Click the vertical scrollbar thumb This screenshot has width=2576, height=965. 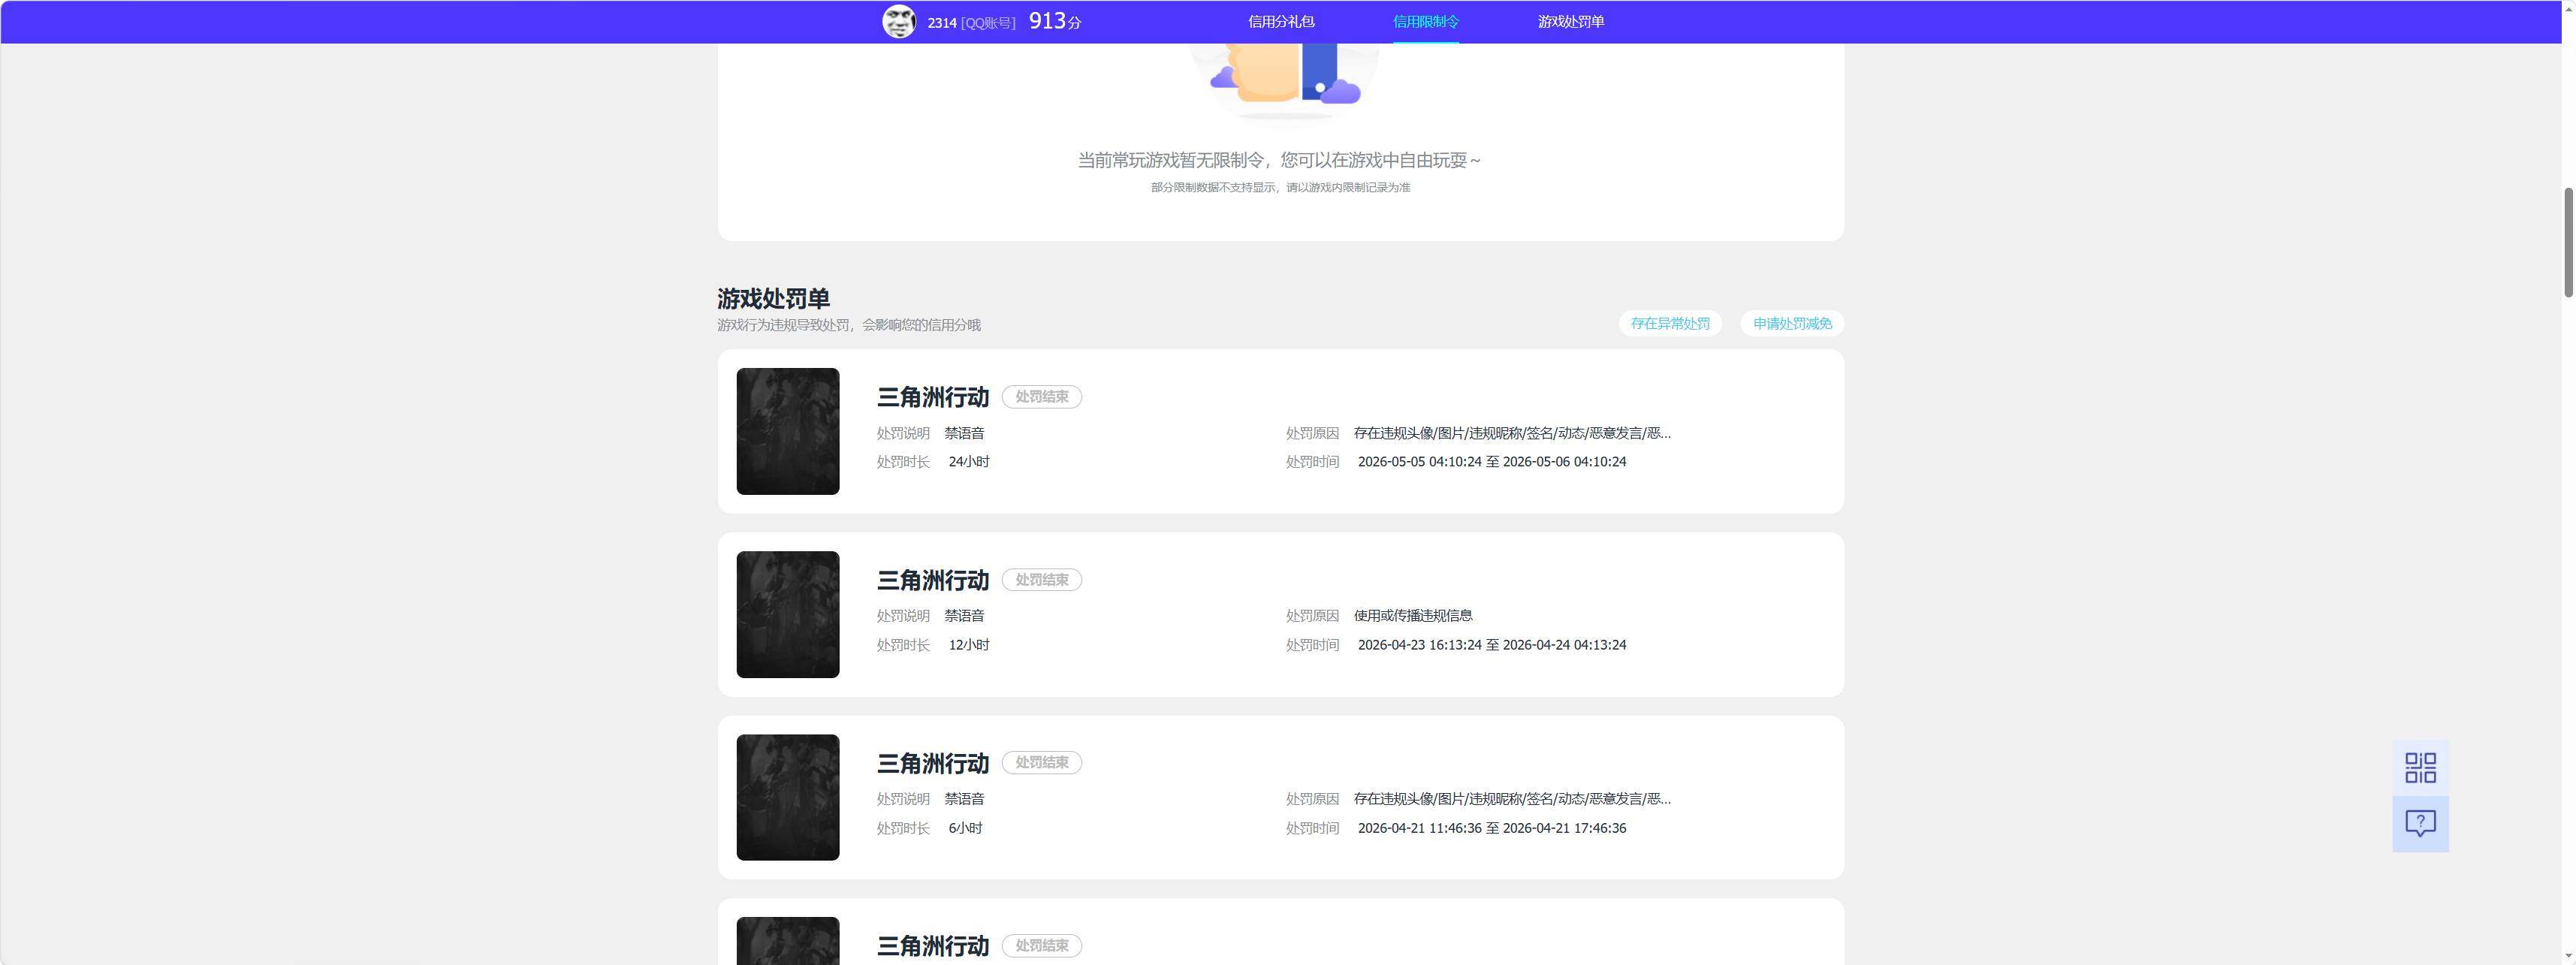(2568, 242)
